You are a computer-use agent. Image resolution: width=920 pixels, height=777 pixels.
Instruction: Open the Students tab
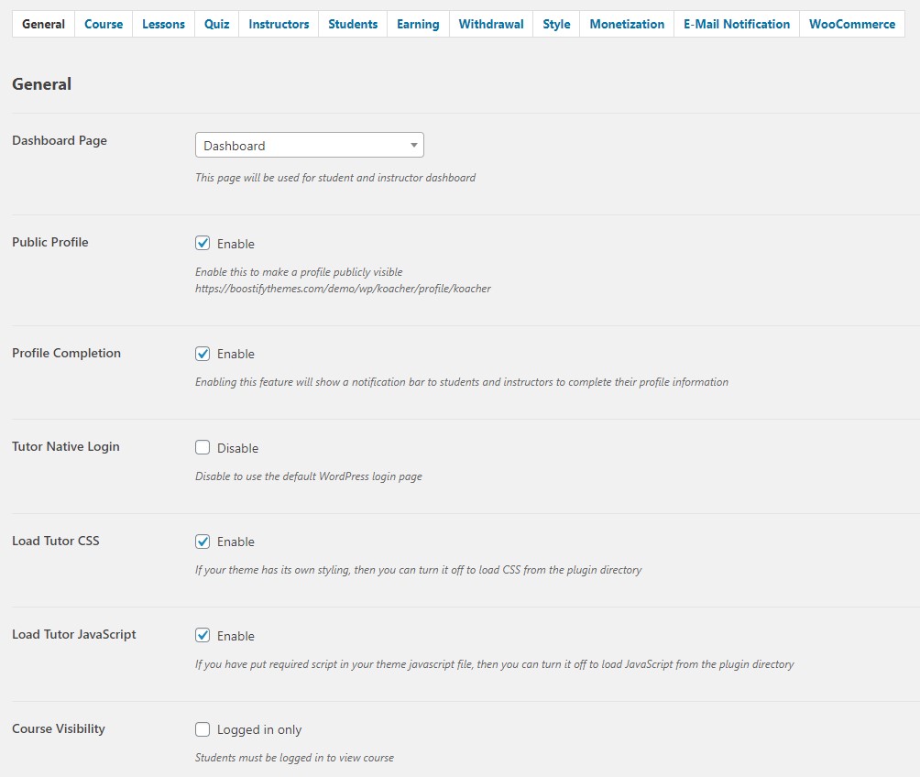click(x=353, y=24)
